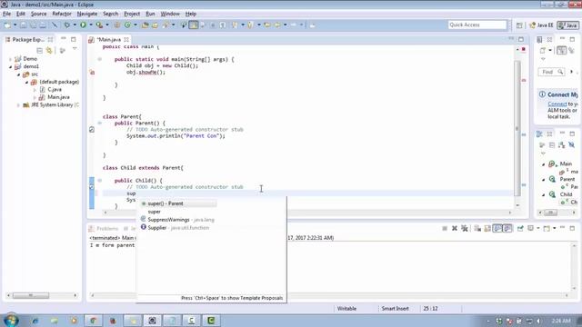Click Clear Console icon

477,228
